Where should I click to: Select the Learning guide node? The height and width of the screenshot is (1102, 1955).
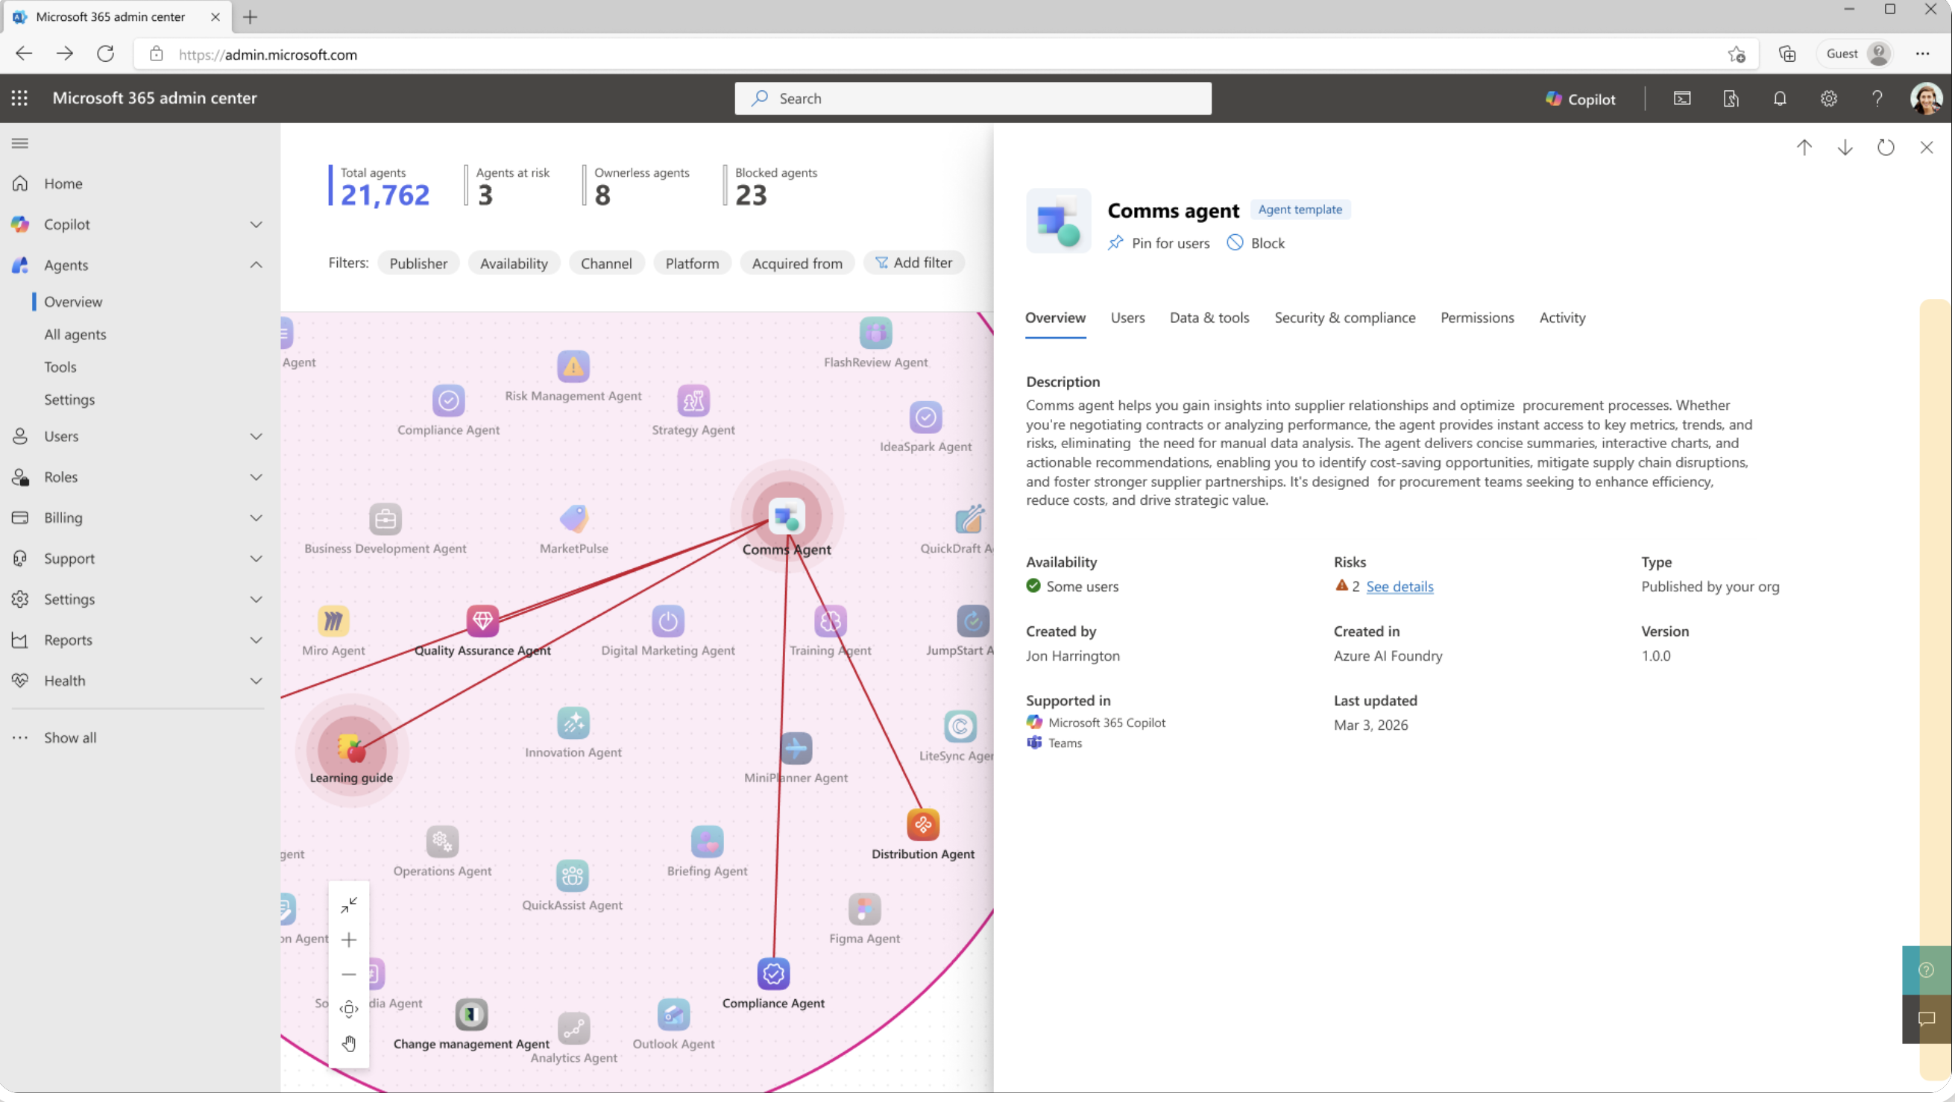pyautogui.click(x=351, y=749)
